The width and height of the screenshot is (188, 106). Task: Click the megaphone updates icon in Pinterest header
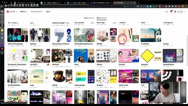178,12
